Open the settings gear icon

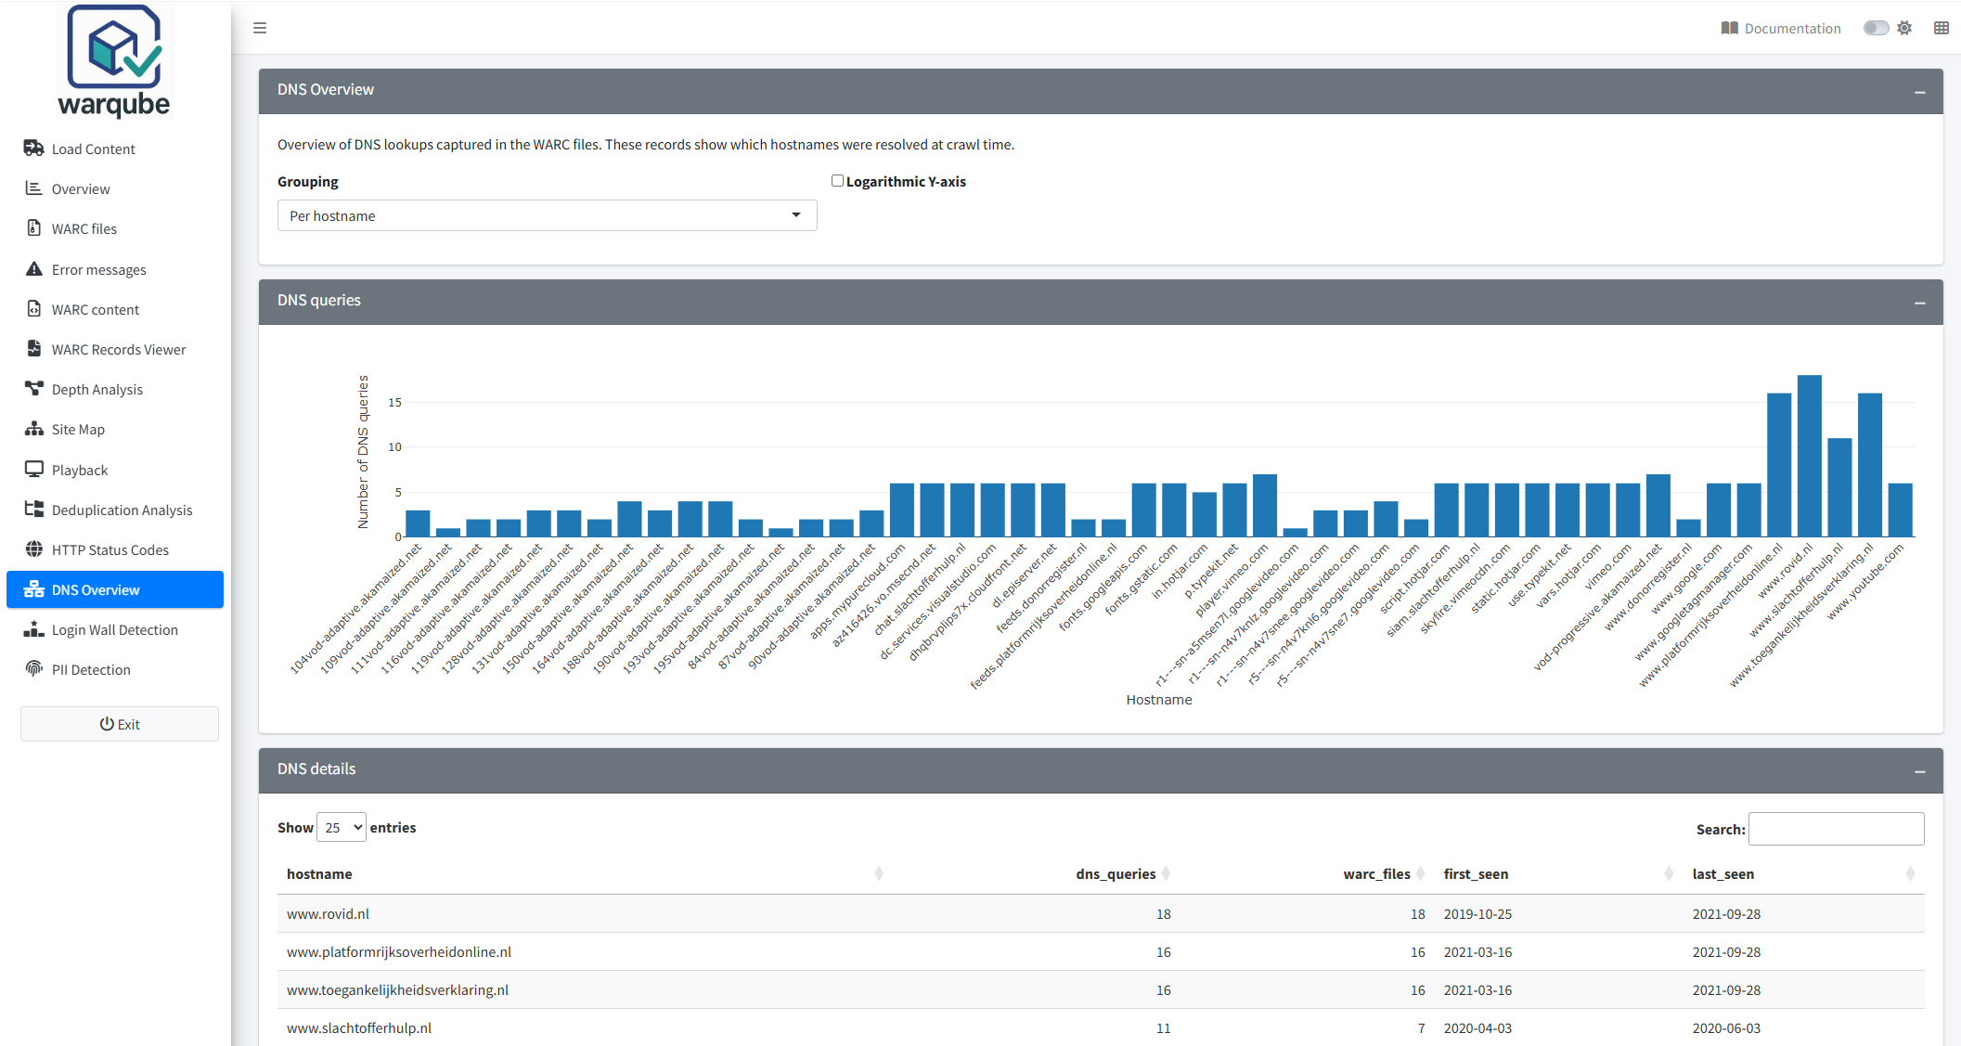[1904, 28]
